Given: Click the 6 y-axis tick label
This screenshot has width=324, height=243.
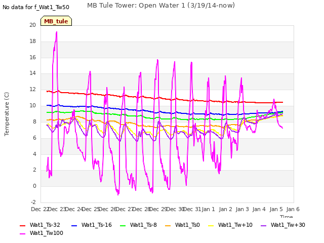Looking at the screenshot, I should tap(34, 138).
